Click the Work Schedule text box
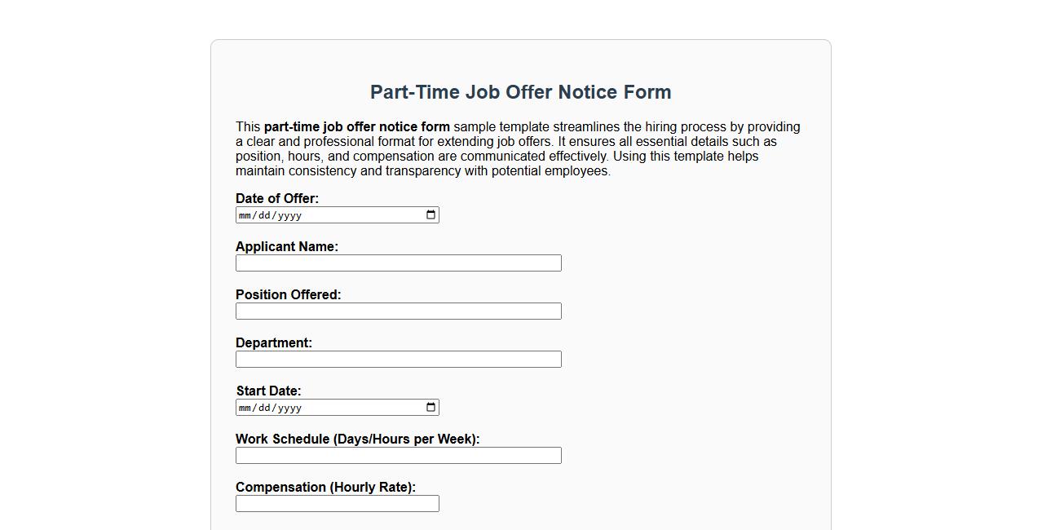 (x=398, y=455)
